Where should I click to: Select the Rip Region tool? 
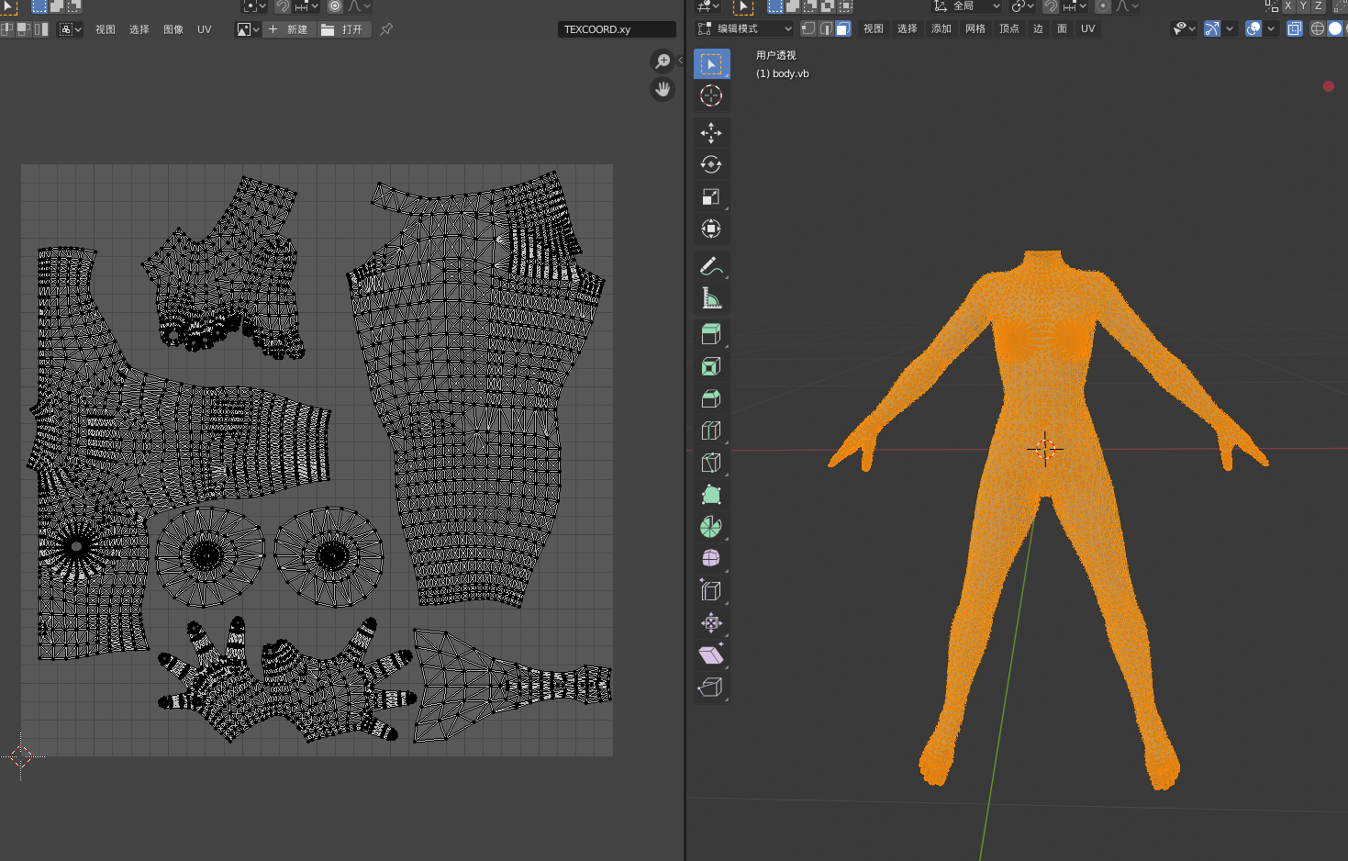711,687
